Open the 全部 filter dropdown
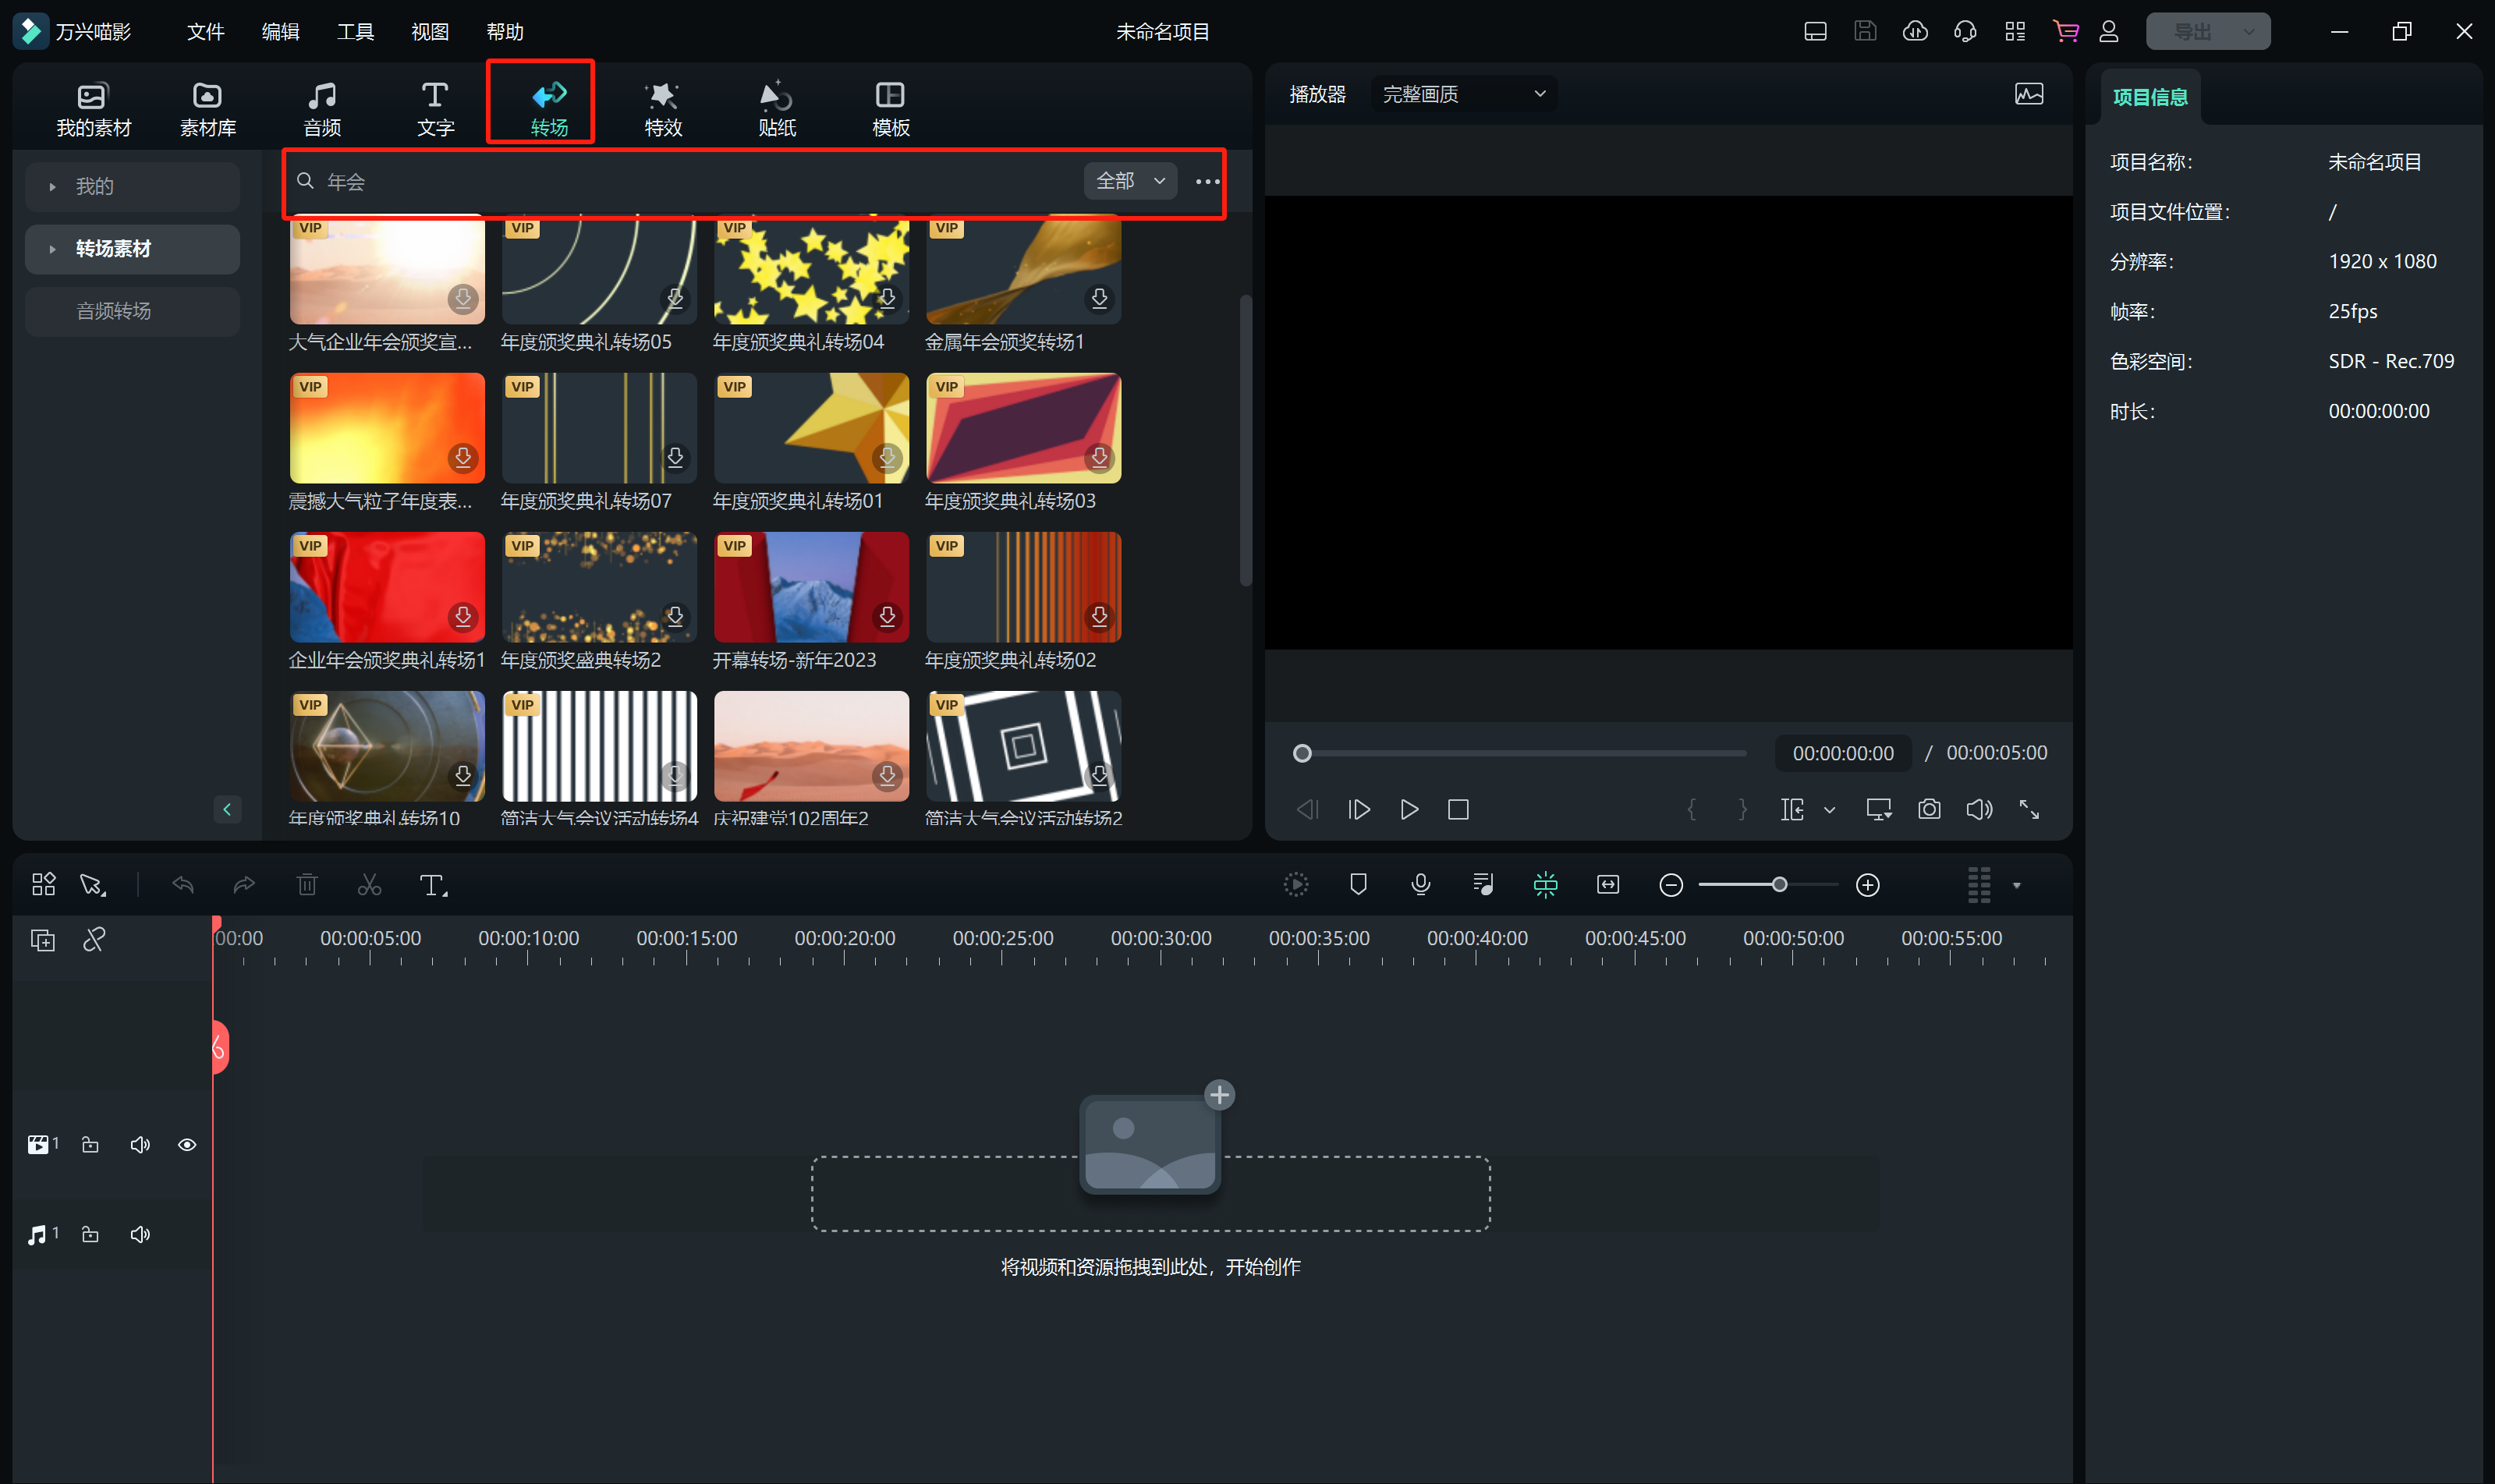The height and width of the screenshot is (1484, 2495). pyautogui.click(x=1129, y=181)
